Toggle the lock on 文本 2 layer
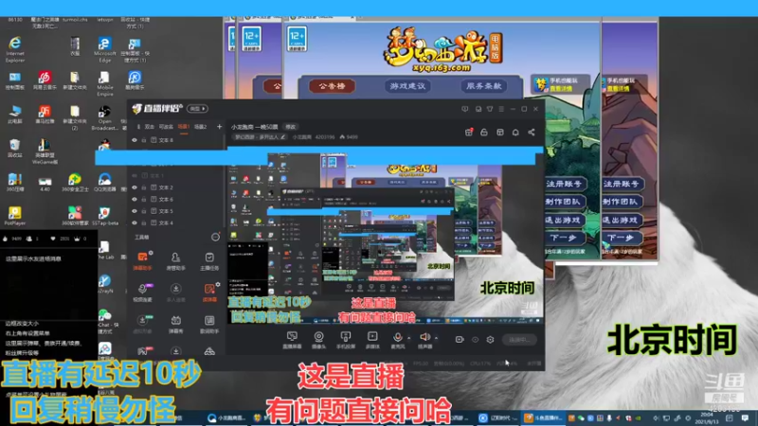Screen dimensions: 758x426 pyautogui.click(x=144, y=187)
